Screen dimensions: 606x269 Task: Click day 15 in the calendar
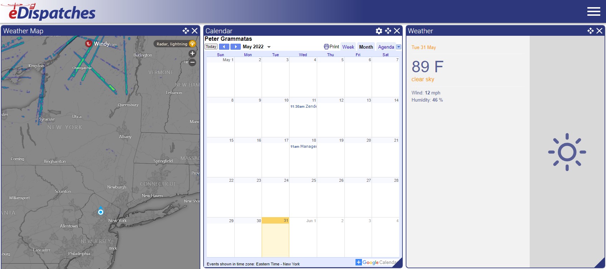[x=231, y=140]
